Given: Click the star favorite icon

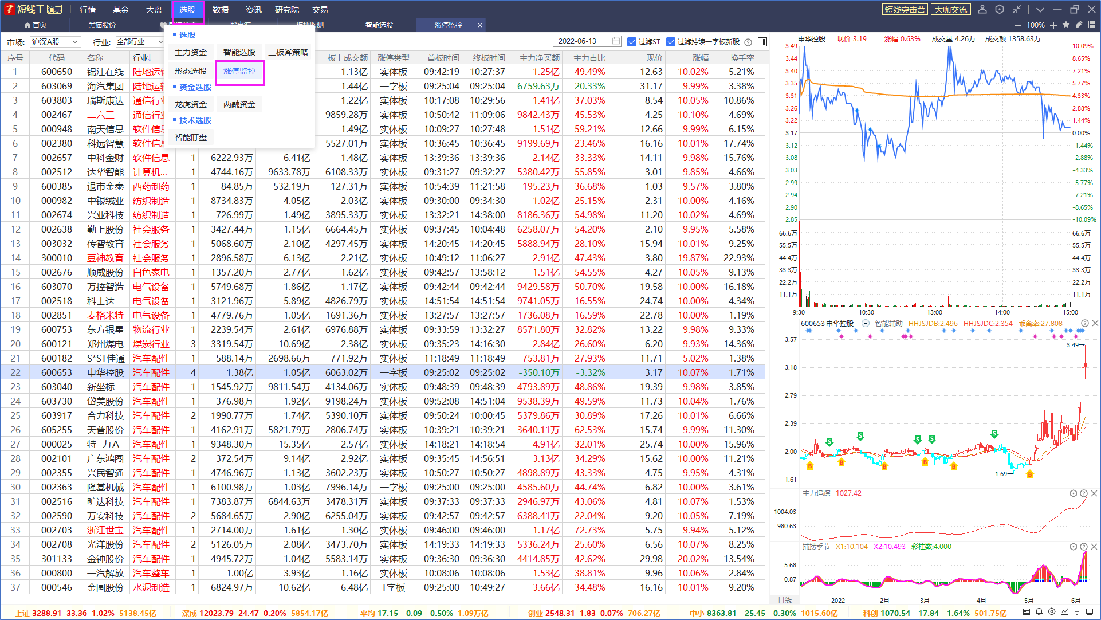Looking at the screenshot, I should click(1066, 25).
